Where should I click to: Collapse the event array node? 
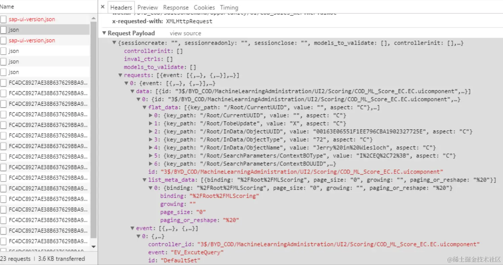tap(133, 228)
